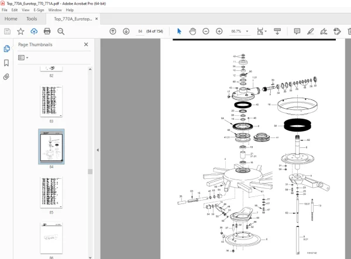Open the find text magnifier
This screenshot has width=351, height=259.
61,32
